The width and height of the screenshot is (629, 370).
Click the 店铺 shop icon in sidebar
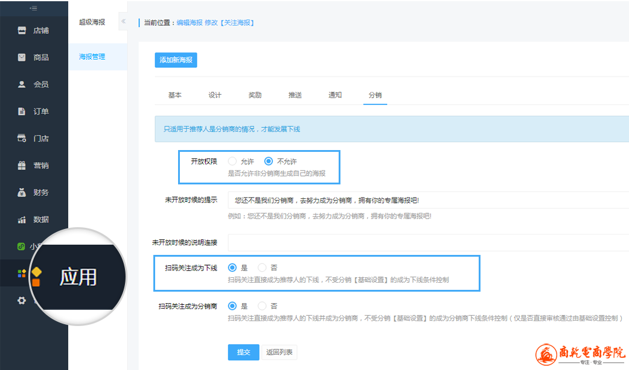(x=22, y=30)
